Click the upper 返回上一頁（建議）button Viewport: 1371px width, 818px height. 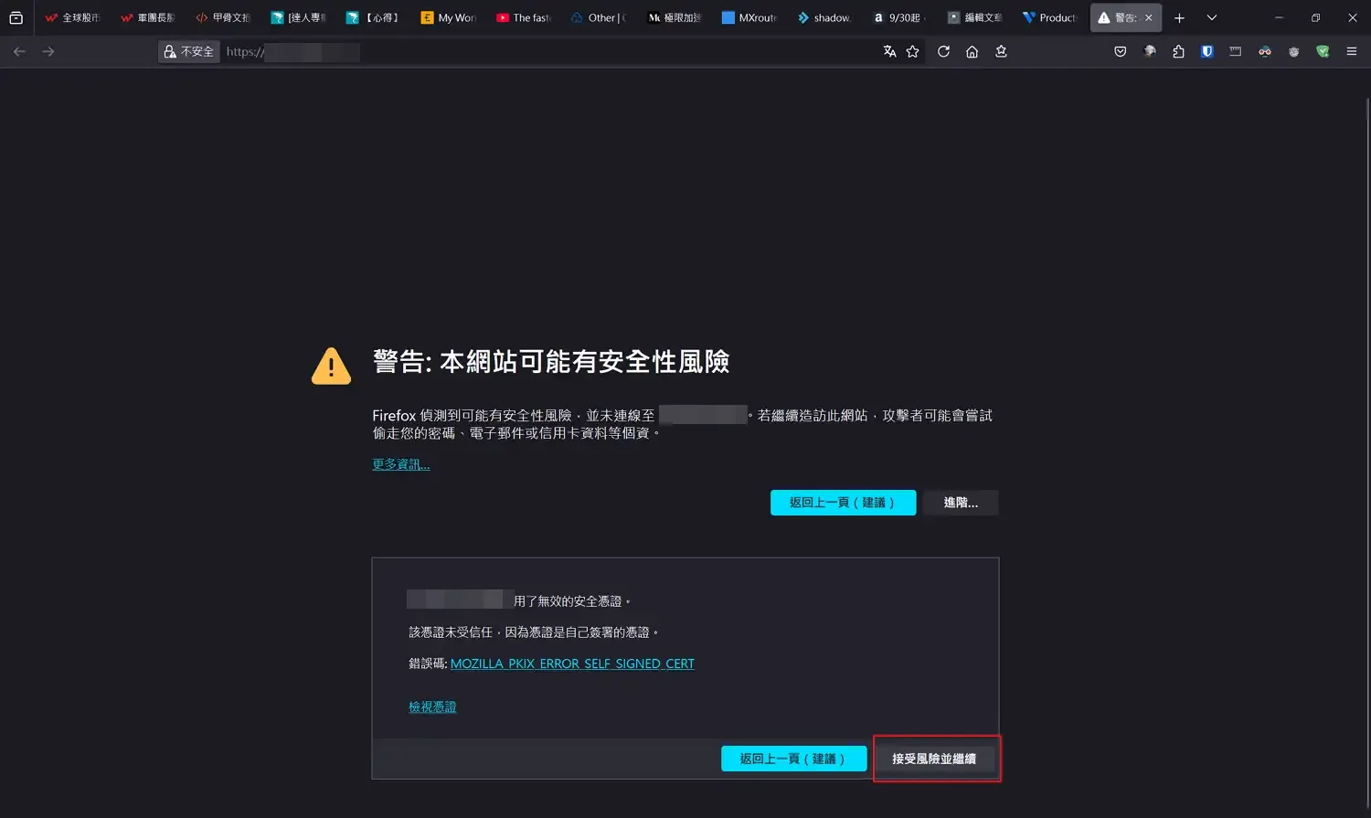[842, 503]
